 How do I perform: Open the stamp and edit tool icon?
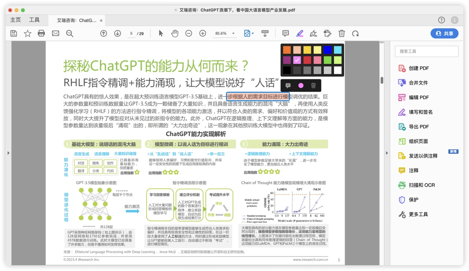tap(328, 34)
